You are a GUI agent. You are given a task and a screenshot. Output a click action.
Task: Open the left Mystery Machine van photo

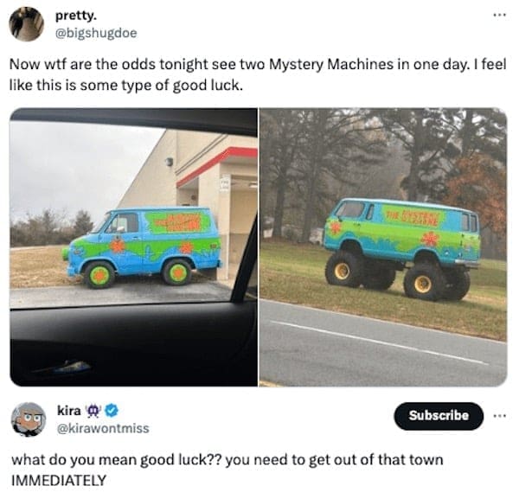pyautogui.click(x=134, y=246)
